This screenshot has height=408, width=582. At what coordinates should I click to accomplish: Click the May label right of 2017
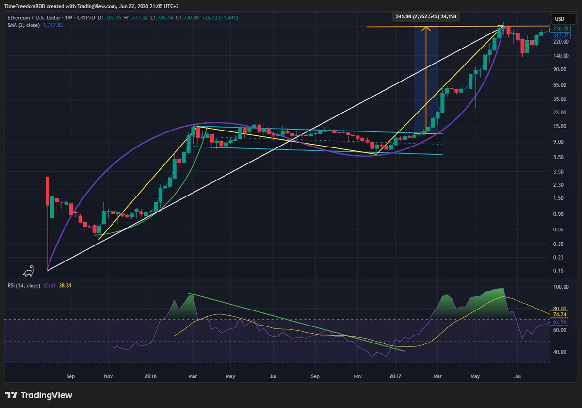tap(475, 375)
